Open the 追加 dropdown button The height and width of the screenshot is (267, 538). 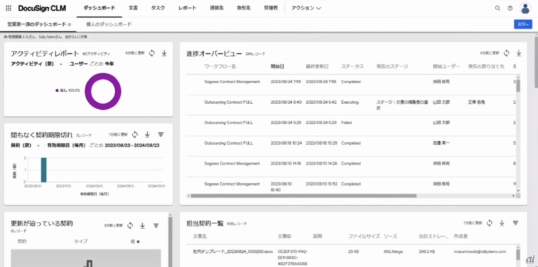pyautogui.click(x=523, y=24)
